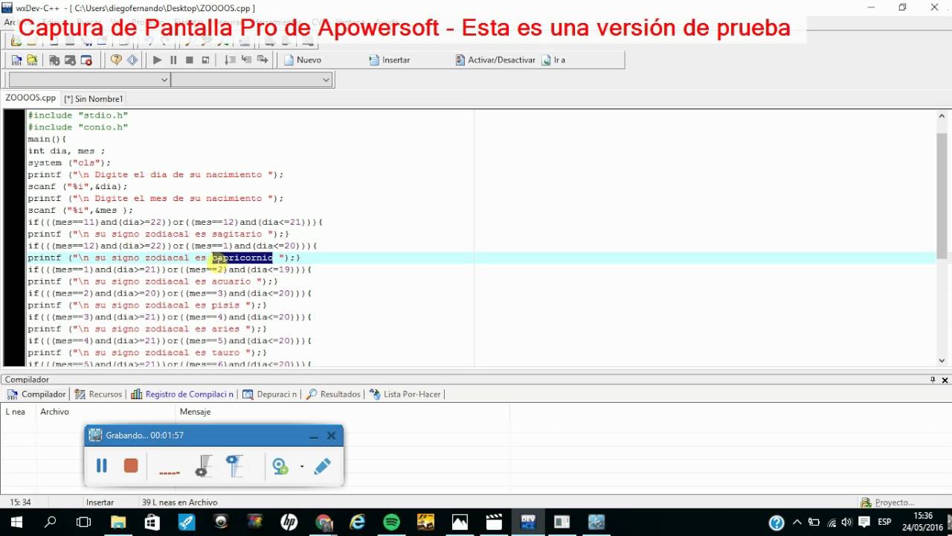Open File Explorer from taskbar

point(118,522)
